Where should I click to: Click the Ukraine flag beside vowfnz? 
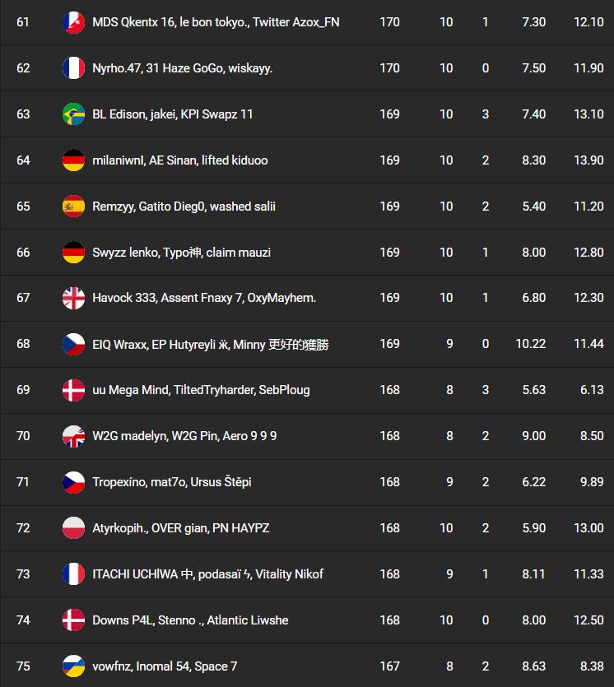click(74, 666)
